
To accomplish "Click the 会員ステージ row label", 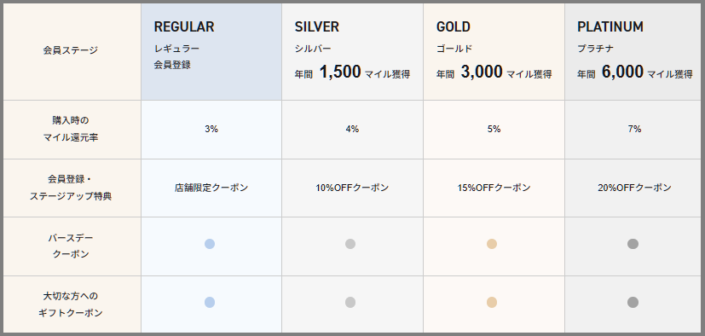I will click(71, 50).
